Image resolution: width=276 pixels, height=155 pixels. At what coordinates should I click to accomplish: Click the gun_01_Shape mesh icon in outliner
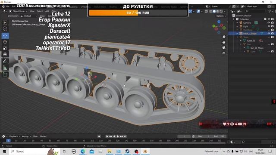click(x=248, y=48)
